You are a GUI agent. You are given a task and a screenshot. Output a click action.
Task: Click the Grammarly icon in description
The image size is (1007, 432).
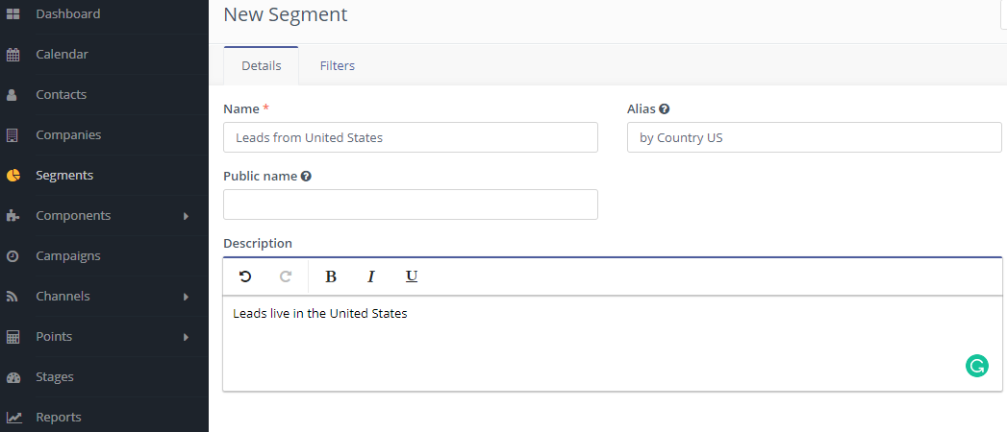click(977, 366)
